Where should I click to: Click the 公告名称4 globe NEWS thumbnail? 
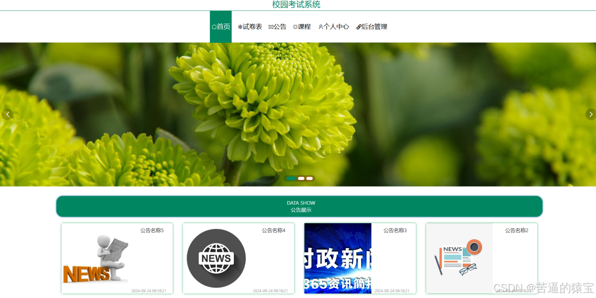[217, 259]
